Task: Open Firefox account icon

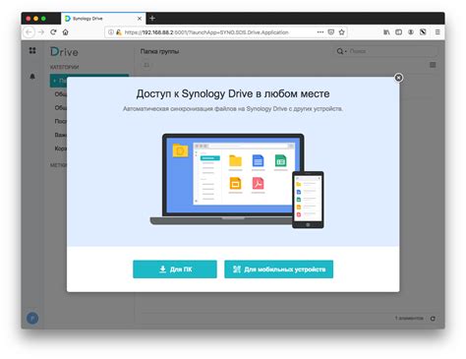Action: click(411, 32)
